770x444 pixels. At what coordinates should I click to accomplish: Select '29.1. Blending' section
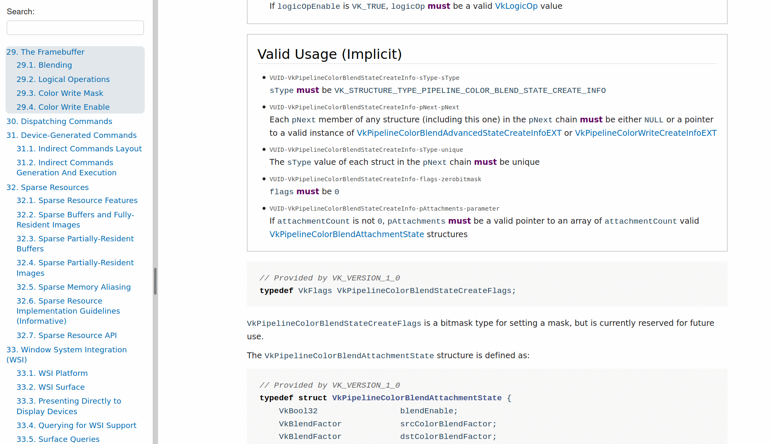tap(44, 65)
